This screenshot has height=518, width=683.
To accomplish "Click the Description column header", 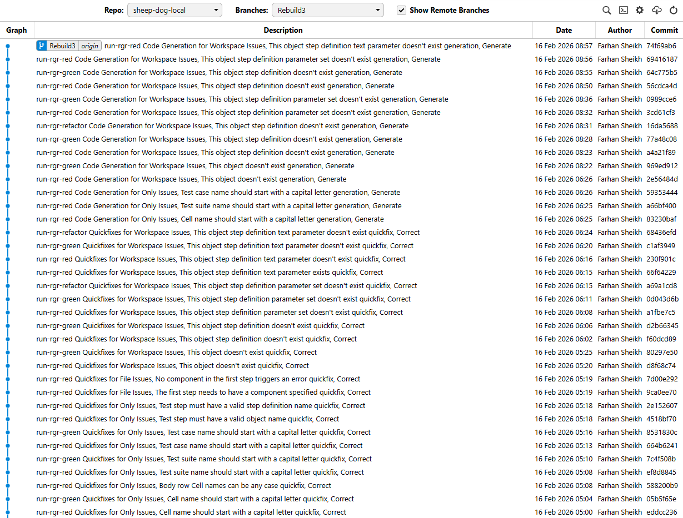I will [x=283, y=30].
